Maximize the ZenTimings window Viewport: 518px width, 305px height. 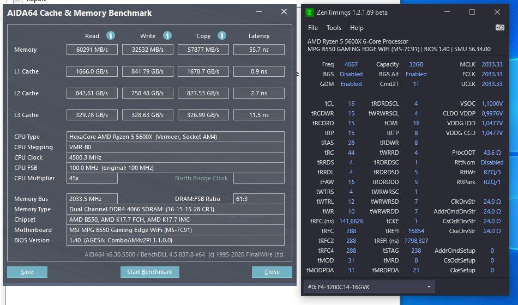pos(472,12)
